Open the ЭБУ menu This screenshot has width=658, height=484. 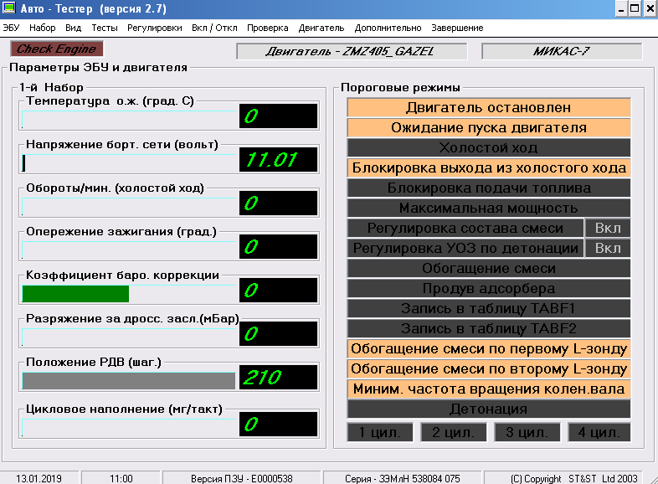11,28
